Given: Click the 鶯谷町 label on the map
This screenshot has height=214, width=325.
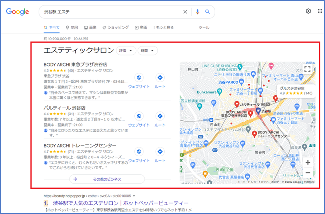Looking at the screenshot, I should coord(260,152).
